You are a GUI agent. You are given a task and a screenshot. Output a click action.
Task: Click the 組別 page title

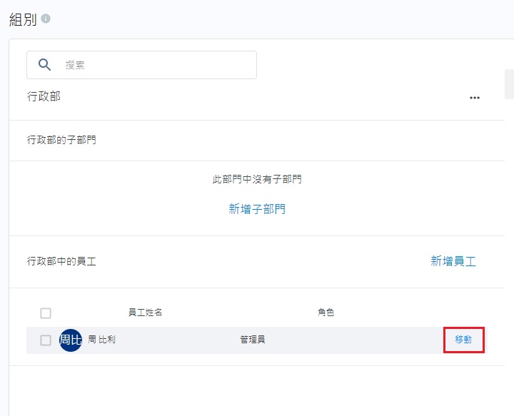pyautogui.click(x=23, y=19)
